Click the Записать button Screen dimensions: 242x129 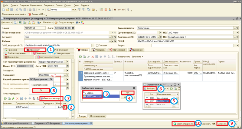(x=223, y=124)
